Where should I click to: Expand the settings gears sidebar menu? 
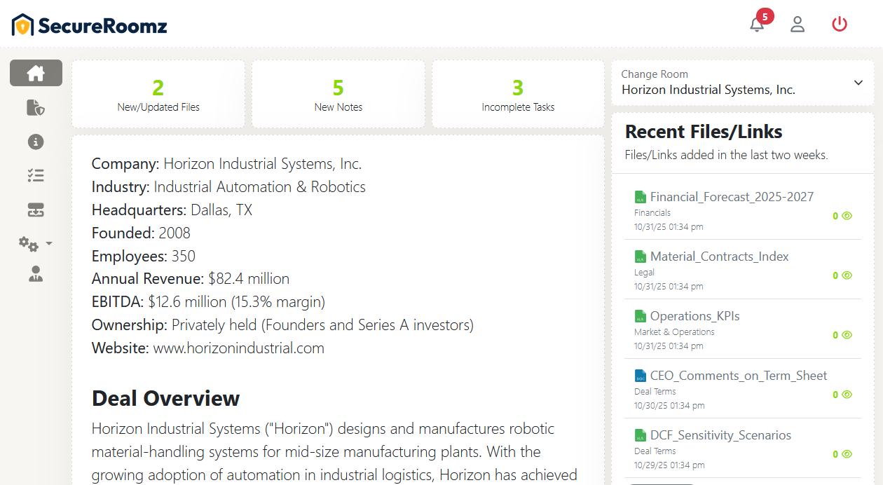tap(36, 243)
